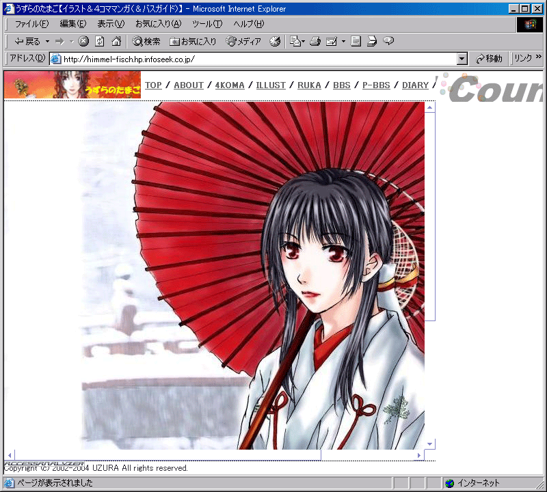Click the Mail toolbar icon
Image resolution: width=547 pixels, height=492 pixels.
(297, 42)
